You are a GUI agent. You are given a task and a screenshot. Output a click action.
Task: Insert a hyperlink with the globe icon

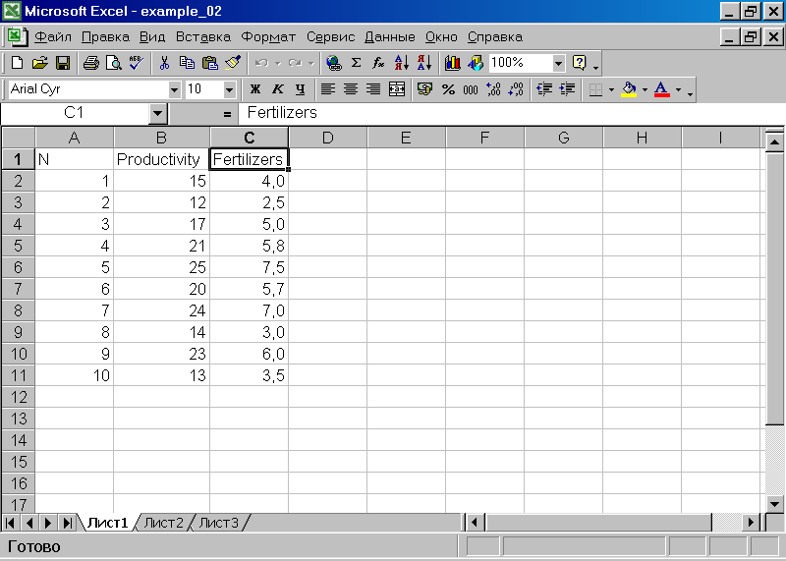(334, 63)
